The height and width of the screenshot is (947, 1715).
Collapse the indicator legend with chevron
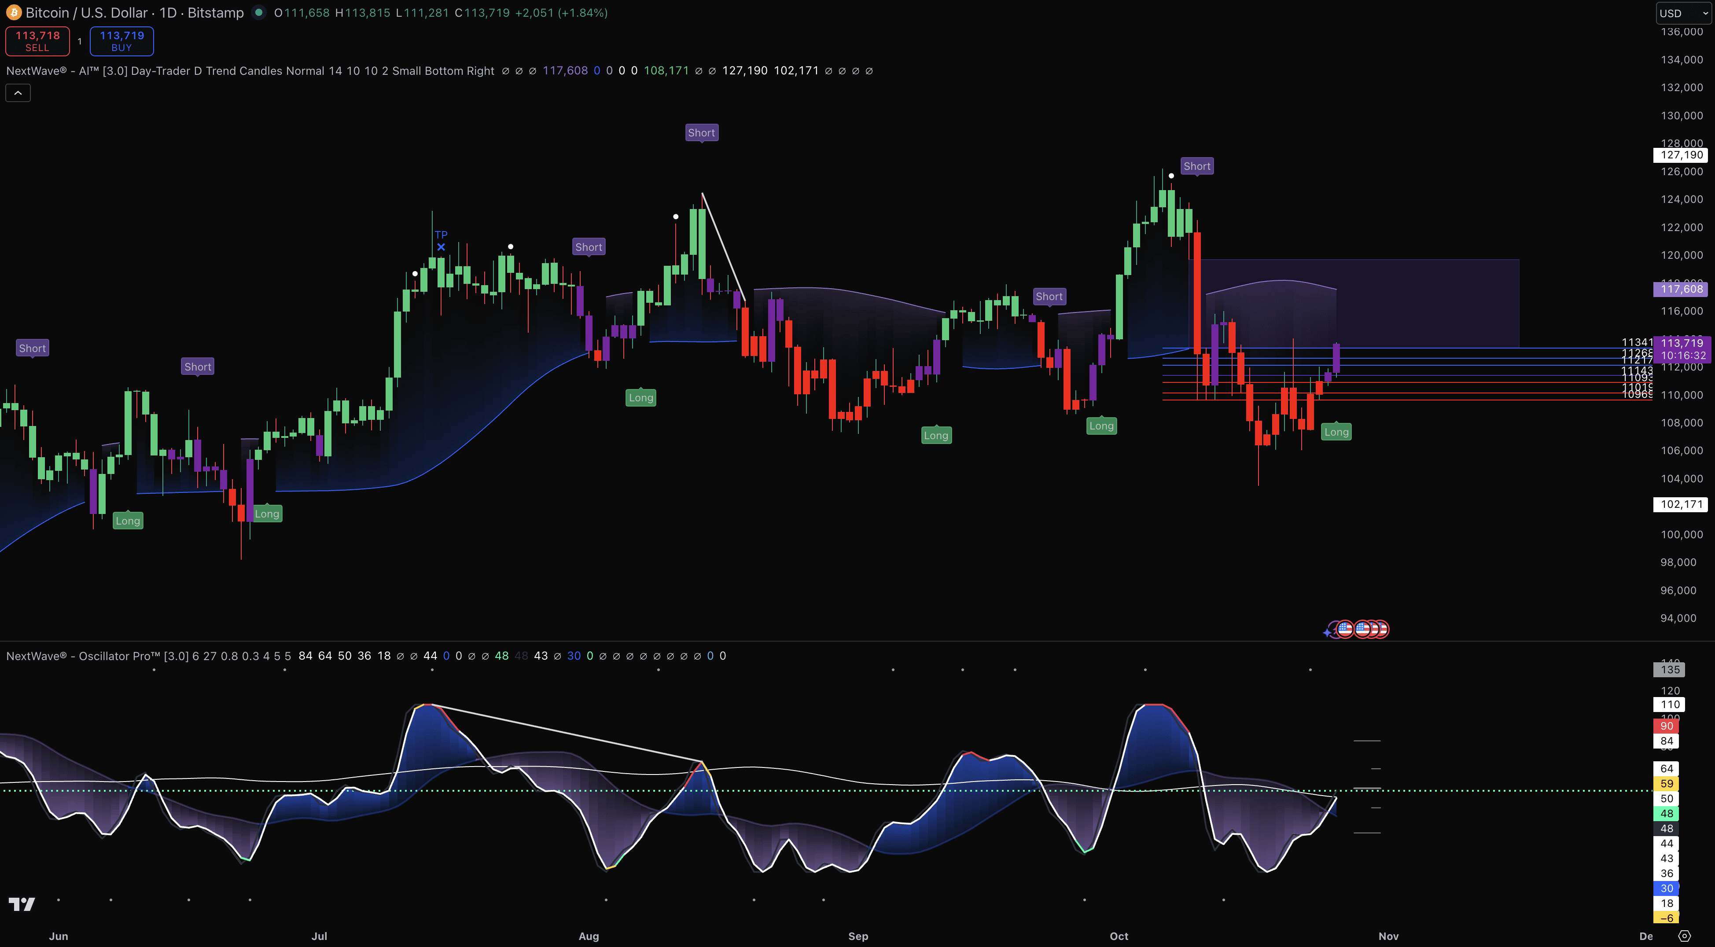(x=18, y=93)
